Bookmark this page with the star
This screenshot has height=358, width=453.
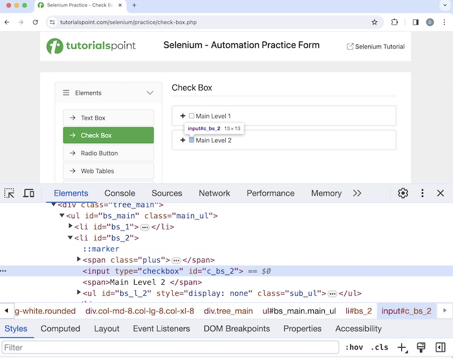point(374,22)
